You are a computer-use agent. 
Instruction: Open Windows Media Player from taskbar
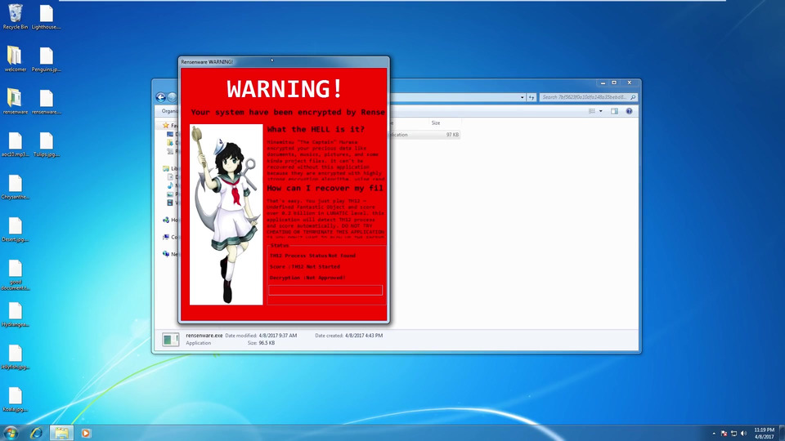[86, 433]
